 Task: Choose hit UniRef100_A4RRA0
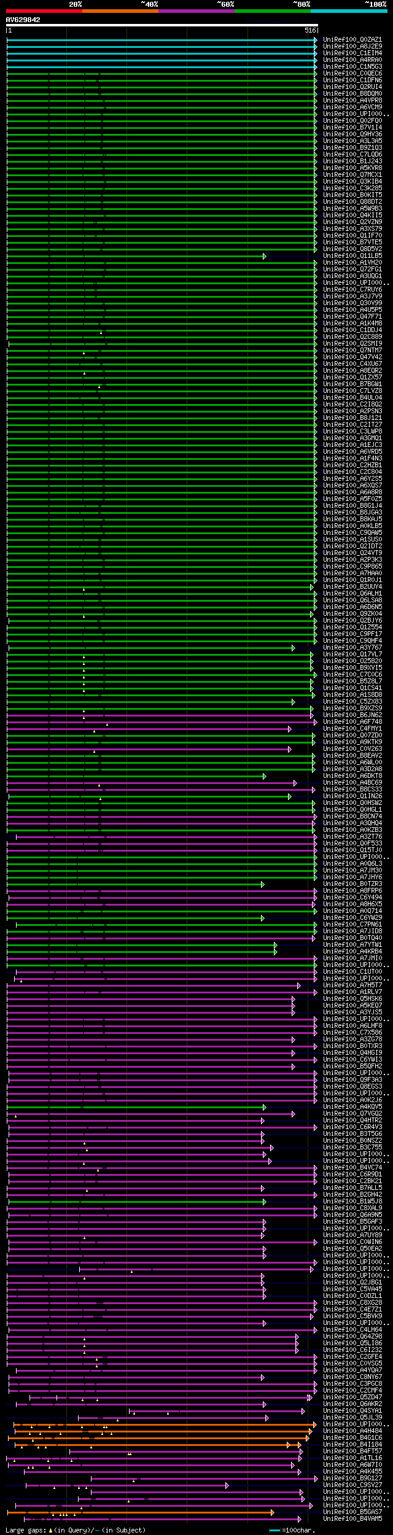[352, 60]
